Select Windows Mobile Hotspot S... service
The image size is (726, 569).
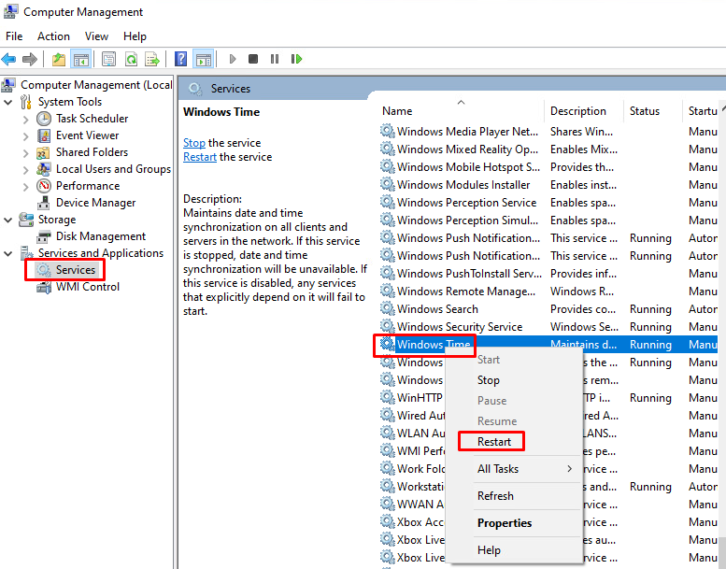coord(548,167)
